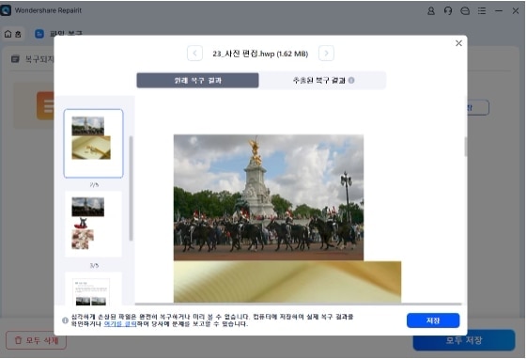Select page 2/5 thumbnail
527x359 pixels.
93,143
